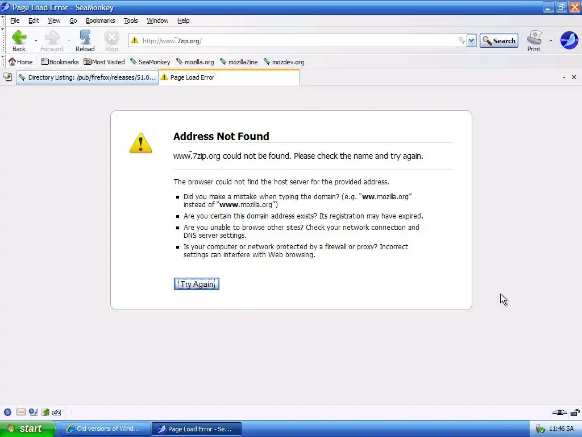Open new tab with tab bar icon
The height and width of the screenshot is (437, 582).
(7, 77)
